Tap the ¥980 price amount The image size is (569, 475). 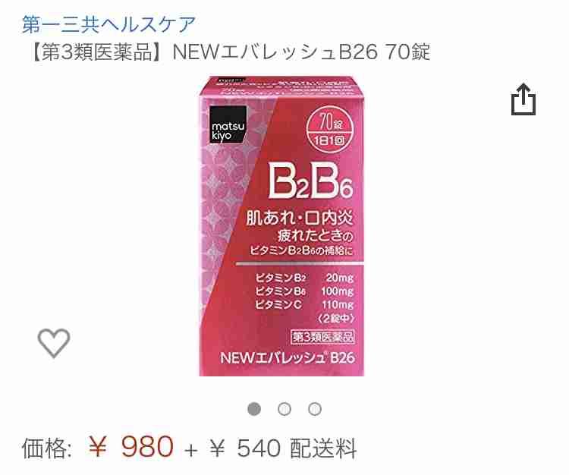131,447
